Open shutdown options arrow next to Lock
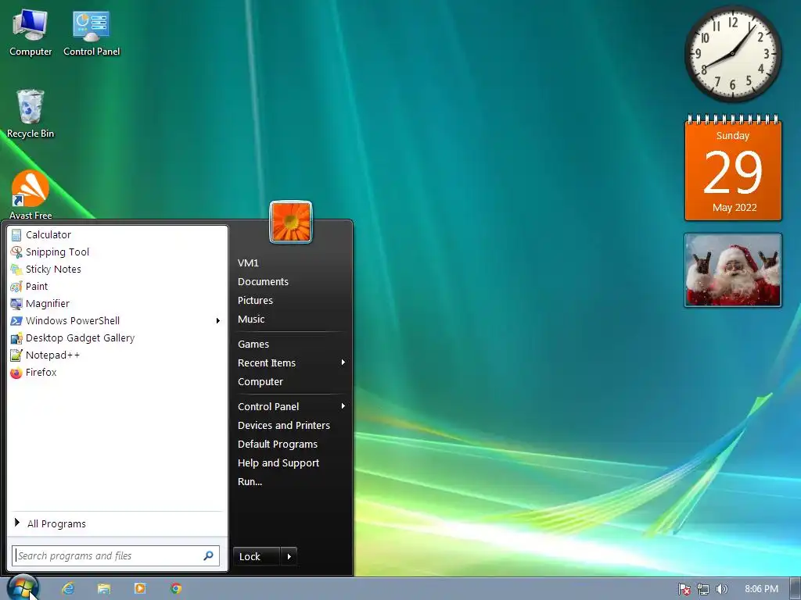Screen dimensions: 801x600 289,556
